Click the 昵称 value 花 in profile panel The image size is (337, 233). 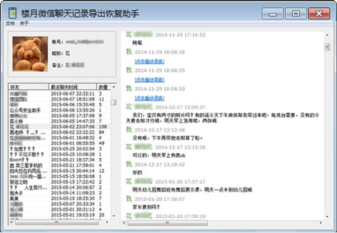pyautogui.click(x=68, y=54)
